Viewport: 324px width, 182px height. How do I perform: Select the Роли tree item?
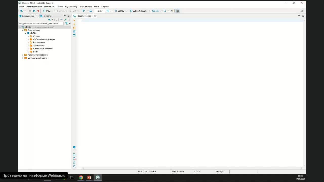click(x=35, y=52)
